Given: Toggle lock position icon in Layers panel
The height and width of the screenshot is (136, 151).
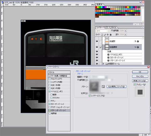Looking at the screenshot, I should (x=108, y=35).
